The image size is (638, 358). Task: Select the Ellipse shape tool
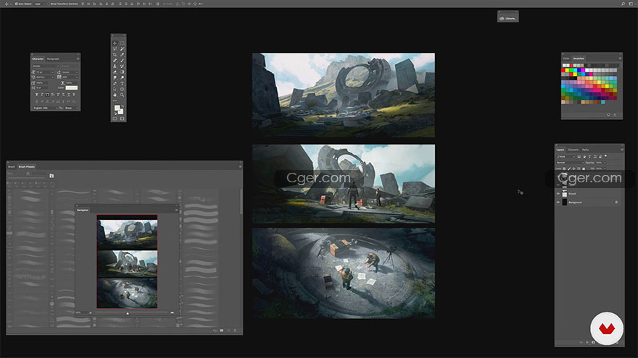[x=122, y=89]
